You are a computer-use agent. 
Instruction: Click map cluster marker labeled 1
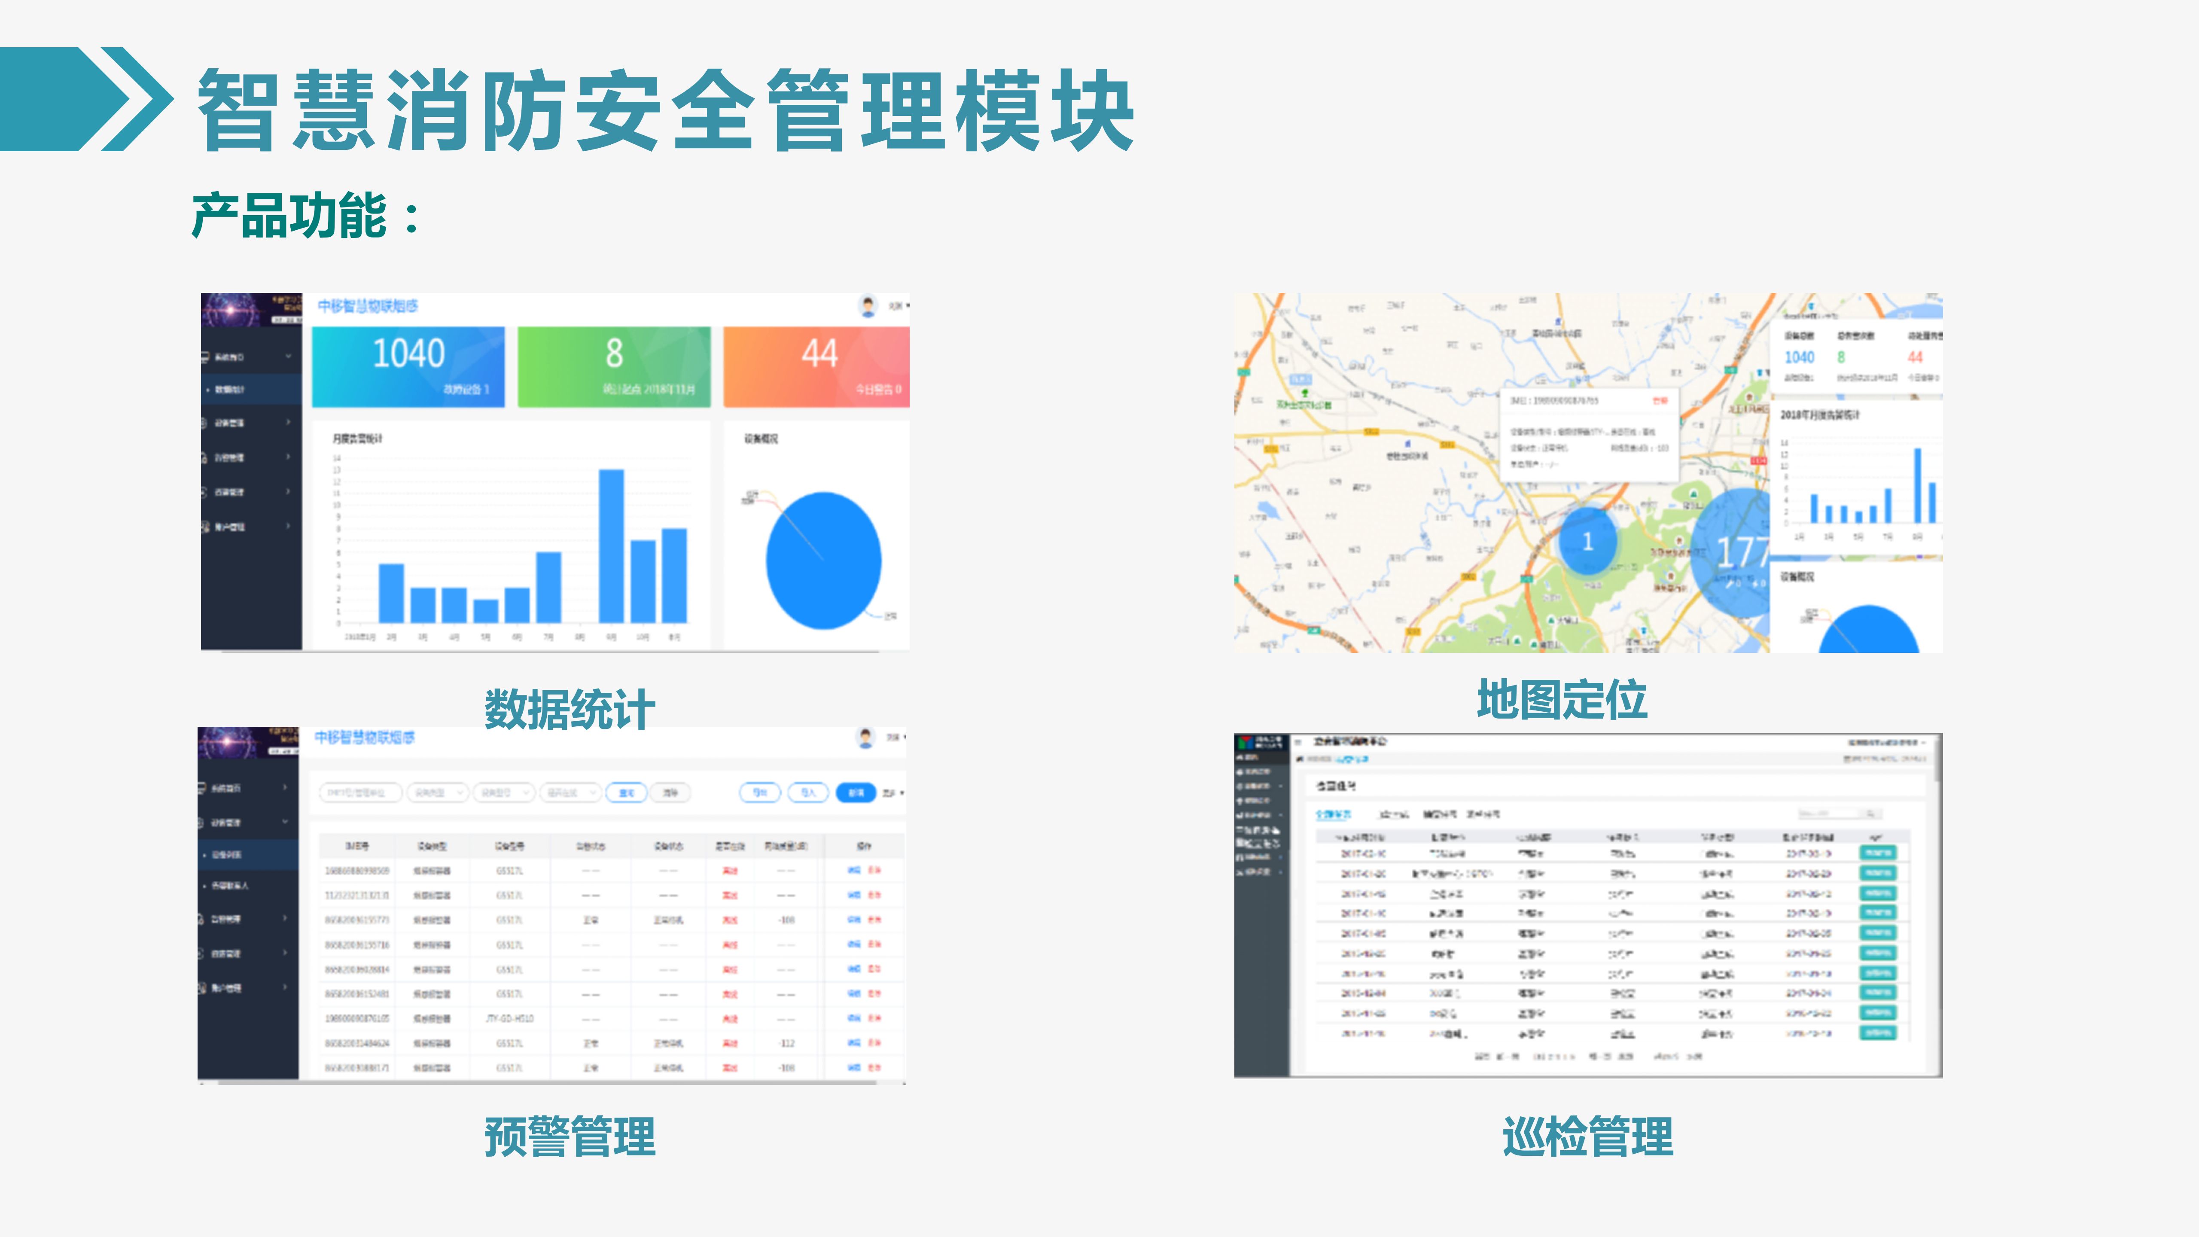[1588, 541]
